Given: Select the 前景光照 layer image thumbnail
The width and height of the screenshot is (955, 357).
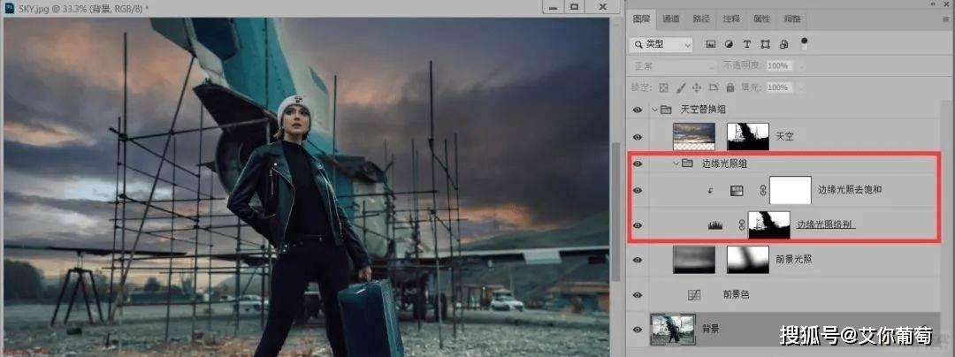Looking at the screenshot, I should point(694,260).
